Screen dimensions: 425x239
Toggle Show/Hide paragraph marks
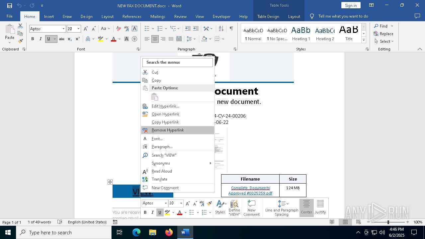[231, 29]
